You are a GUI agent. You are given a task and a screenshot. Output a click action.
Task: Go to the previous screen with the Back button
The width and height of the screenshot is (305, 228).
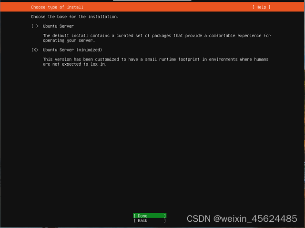(150, 220)
